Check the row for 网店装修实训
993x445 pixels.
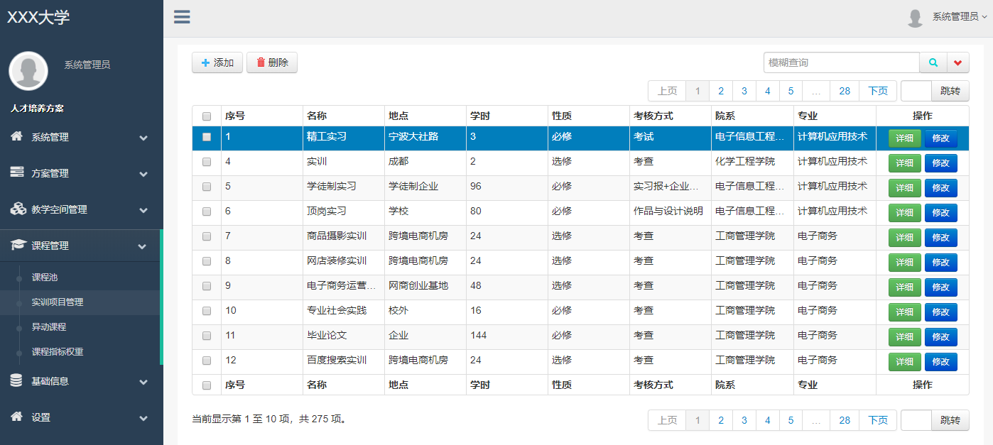tap(207, 261)
